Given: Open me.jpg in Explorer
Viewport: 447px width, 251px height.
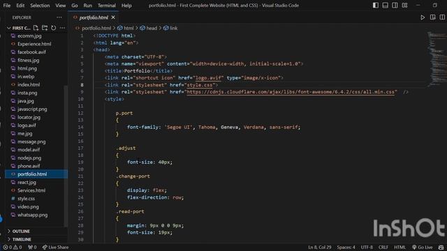Looking at the screenshot, I should [25, 133].
